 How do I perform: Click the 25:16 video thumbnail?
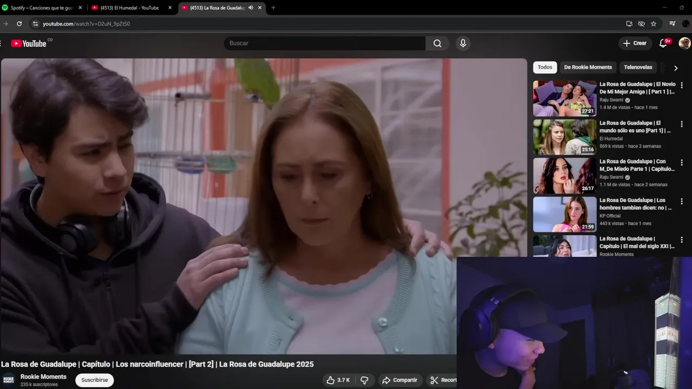point(564,137)
